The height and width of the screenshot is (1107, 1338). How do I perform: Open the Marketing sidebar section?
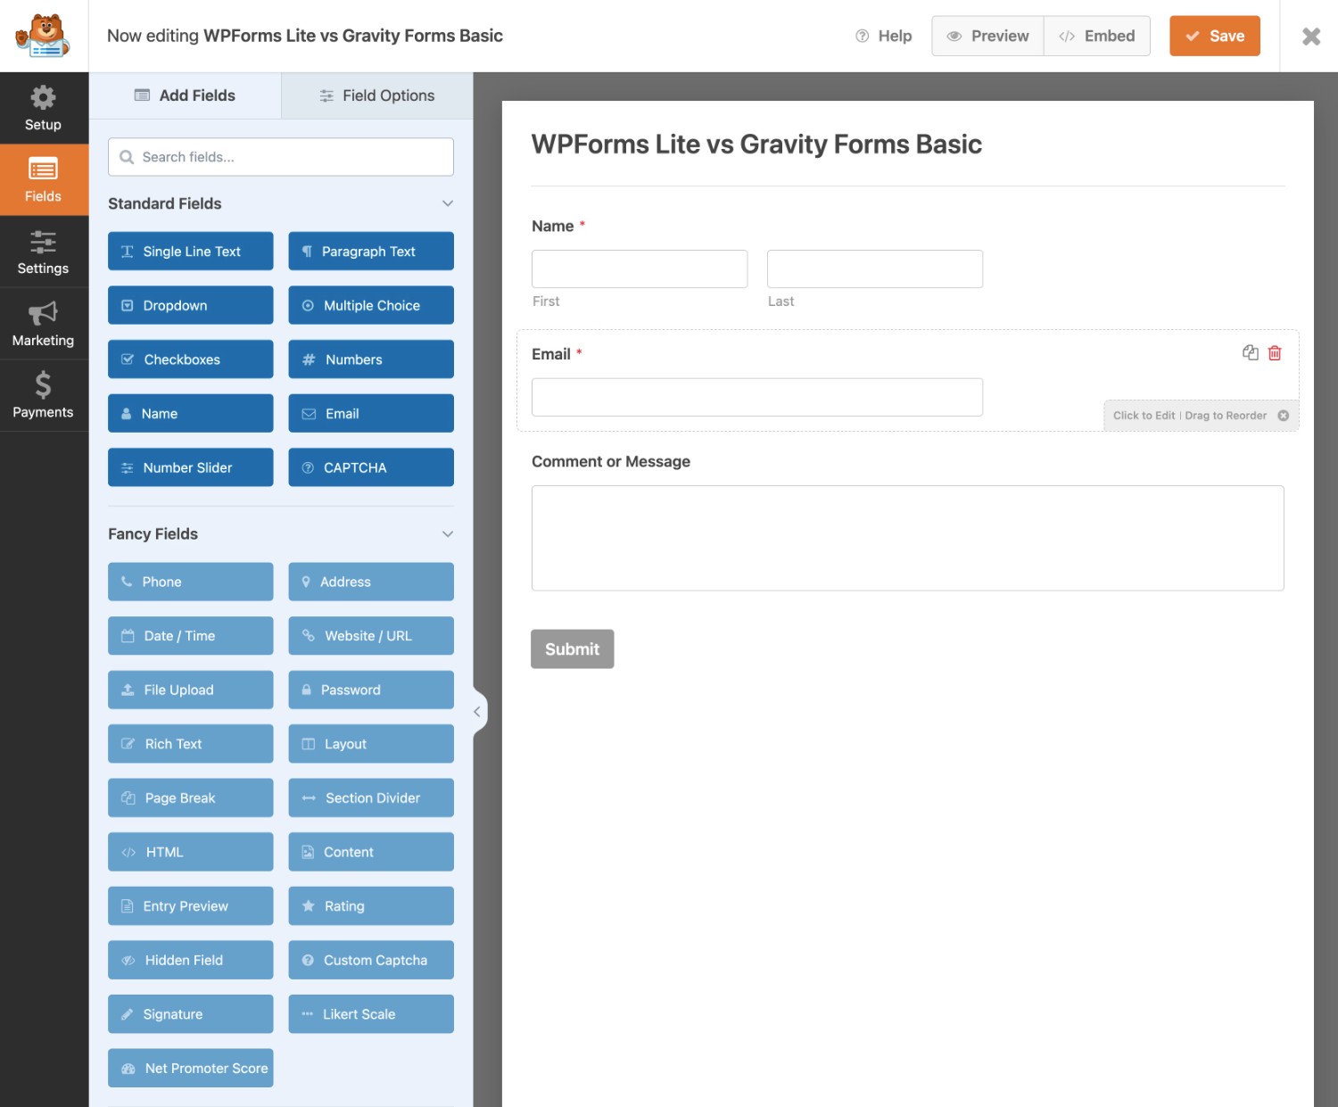(x=44, y=324)
